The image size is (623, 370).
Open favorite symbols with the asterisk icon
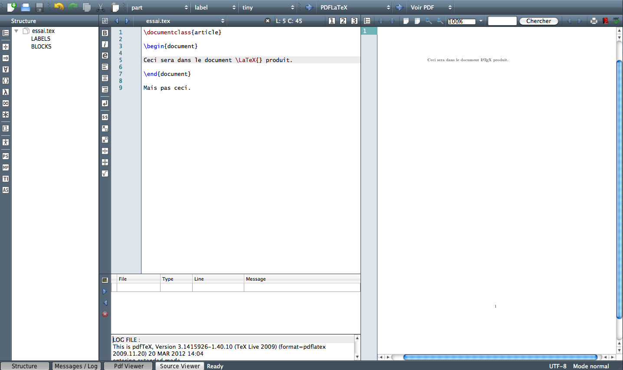coord(6,115)
